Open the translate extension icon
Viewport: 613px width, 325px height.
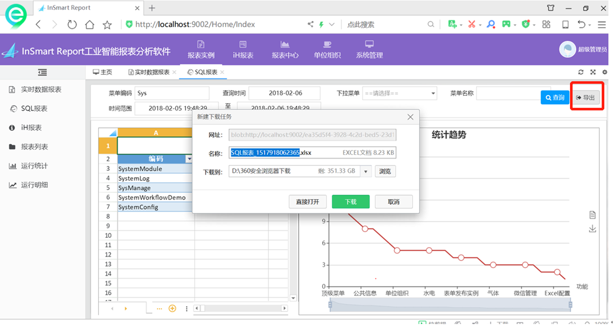pyautogui.click(x=453, y=24)
